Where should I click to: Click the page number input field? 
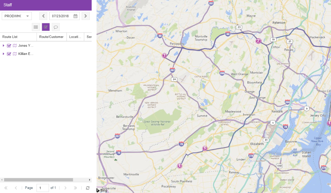click(x=43, y=188)
